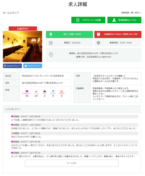Click the 内容 job description text
The width and height of the screenshot is (145, 176).
[116, 79]
